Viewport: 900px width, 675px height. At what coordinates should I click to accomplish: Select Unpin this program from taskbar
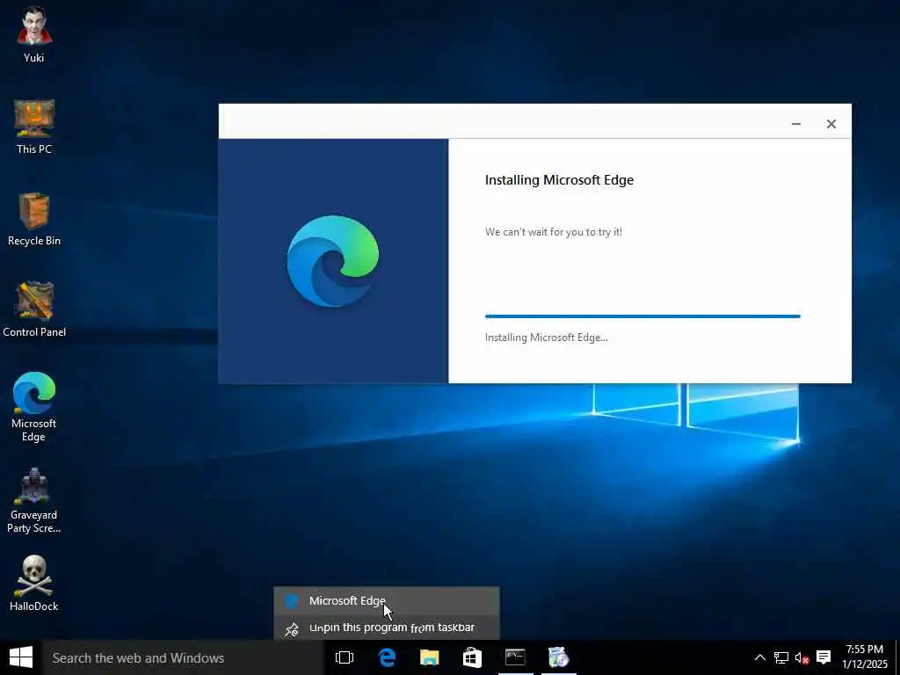(x=387, y=628)
